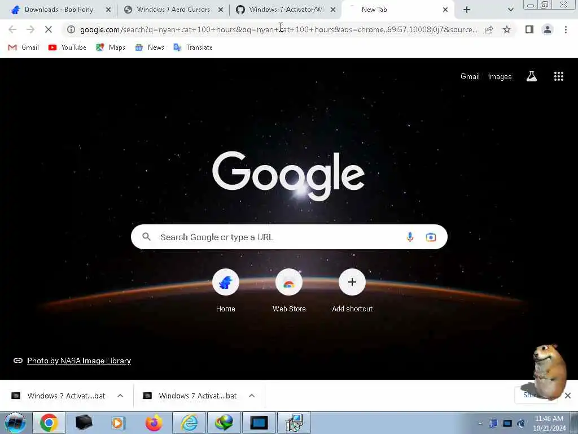Open Translate bookmark
Viewport: 578px width, 434px height.
(193, 47)
